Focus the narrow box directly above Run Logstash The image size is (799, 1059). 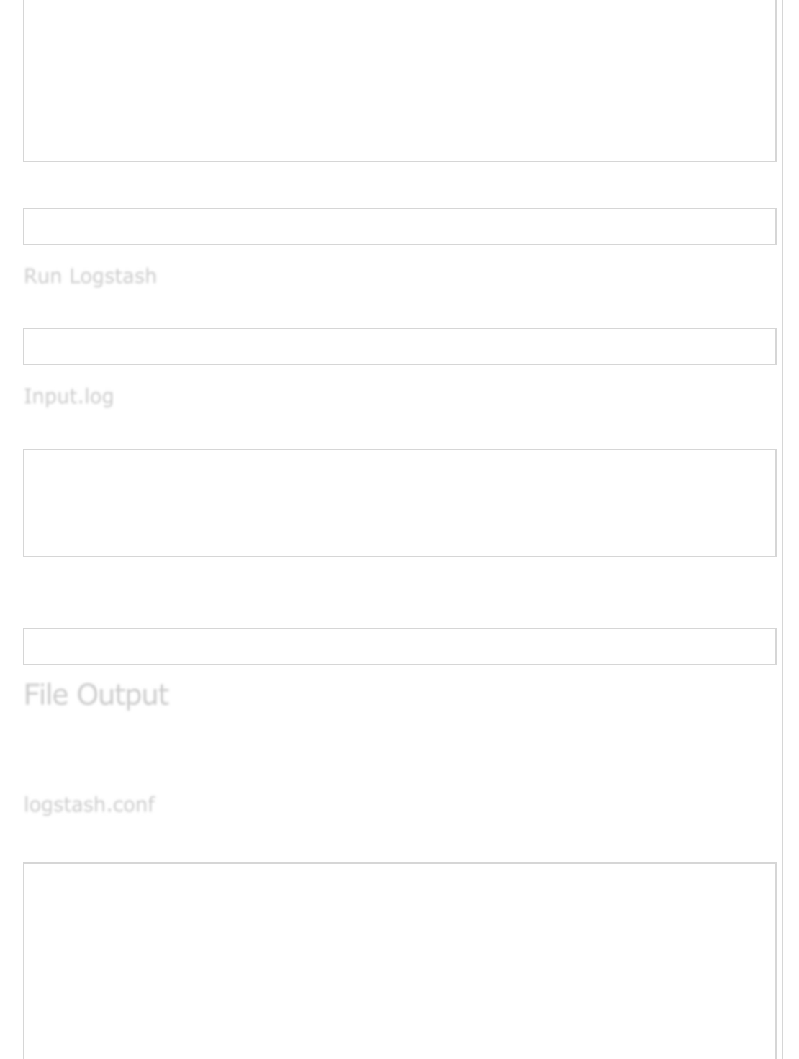pos(399,227)
